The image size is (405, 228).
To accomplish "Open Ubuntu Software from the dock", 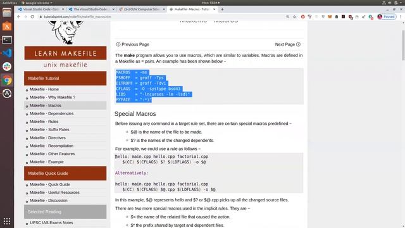I will (x=7, y=26).
